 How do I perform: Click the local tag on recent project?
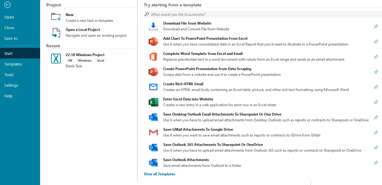pos(101,60)
